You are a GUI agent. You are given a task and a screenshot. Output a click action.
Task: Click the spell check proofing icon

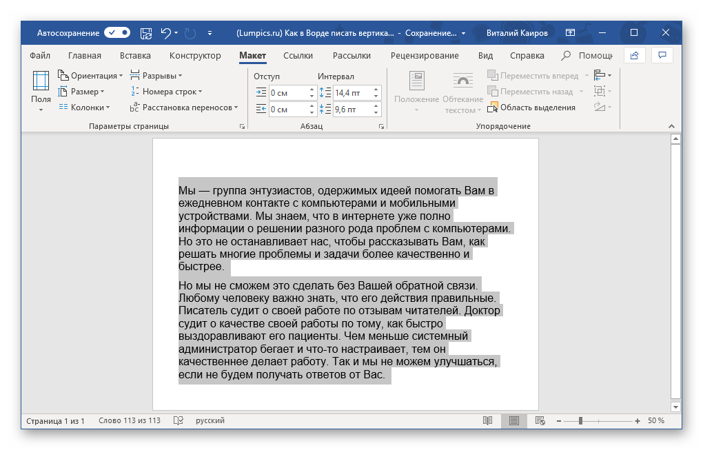[x=179, y=420]
